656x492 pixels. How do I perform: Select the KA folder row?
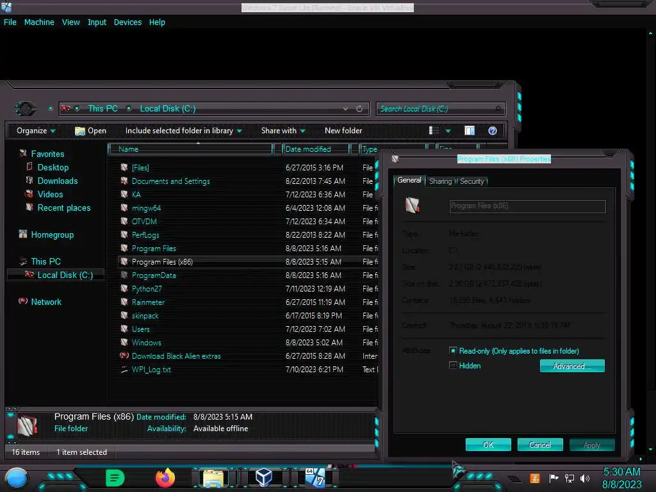coord(248,195)
